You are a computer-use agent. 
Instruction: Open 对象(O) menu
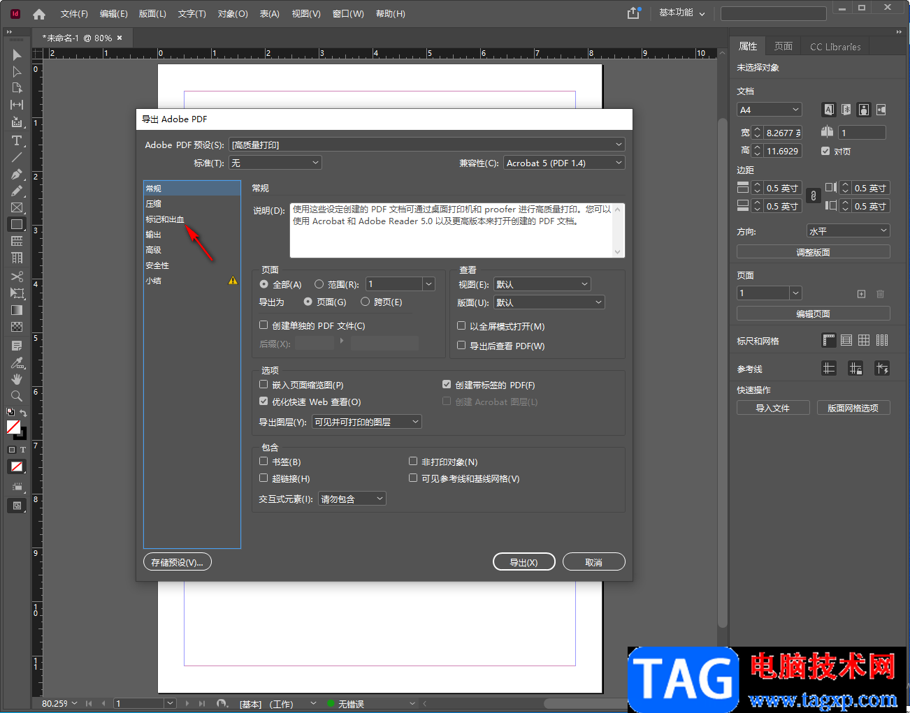[233, 14]
